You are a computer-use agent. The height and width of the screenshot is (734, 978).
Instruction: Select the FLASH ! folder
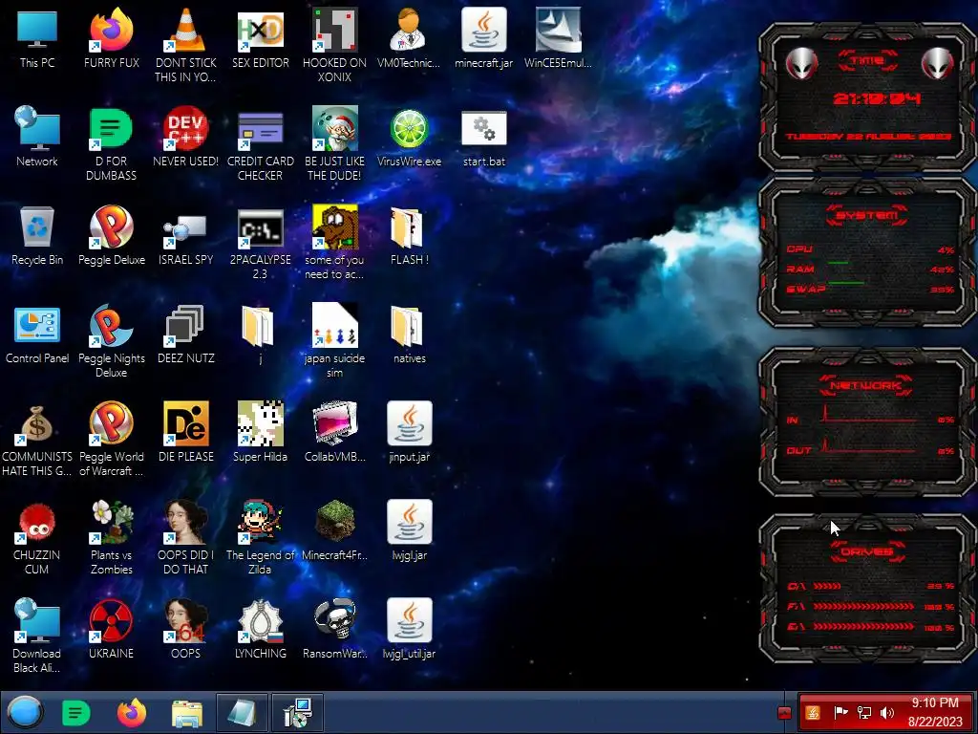tap(409, 235)
